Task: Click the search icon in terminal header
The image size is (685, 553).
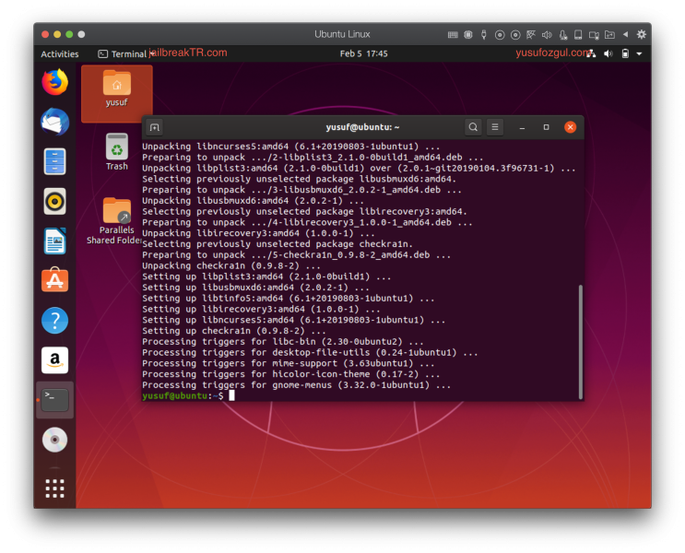Action: 473,127
